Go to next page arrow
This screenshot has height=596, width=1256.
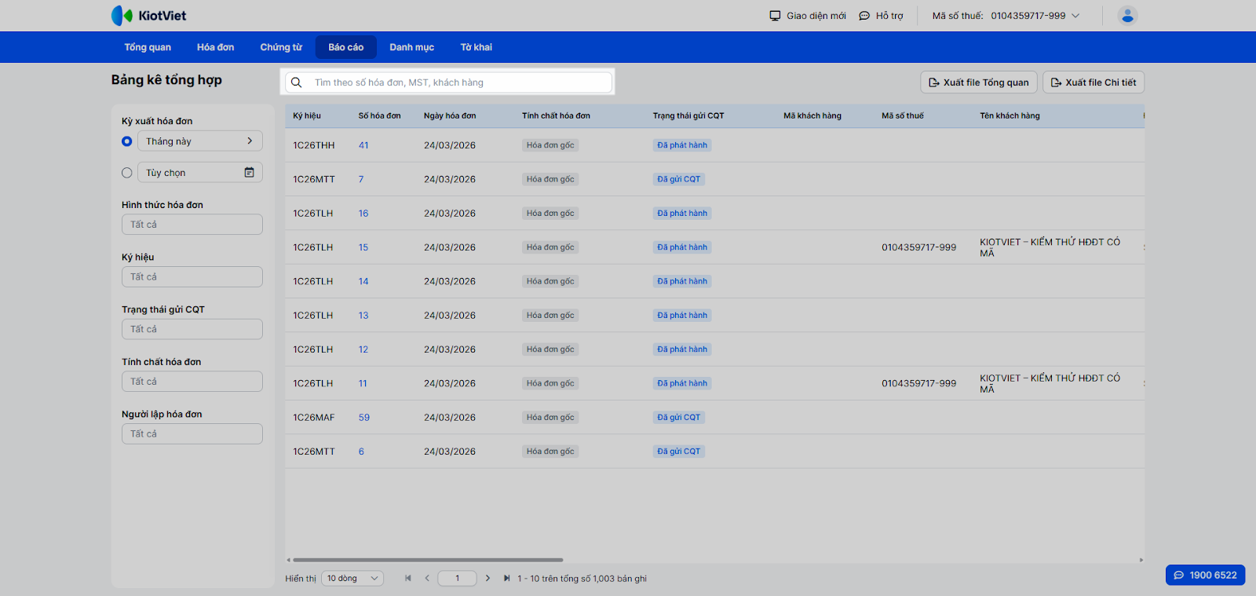[487, 579]
